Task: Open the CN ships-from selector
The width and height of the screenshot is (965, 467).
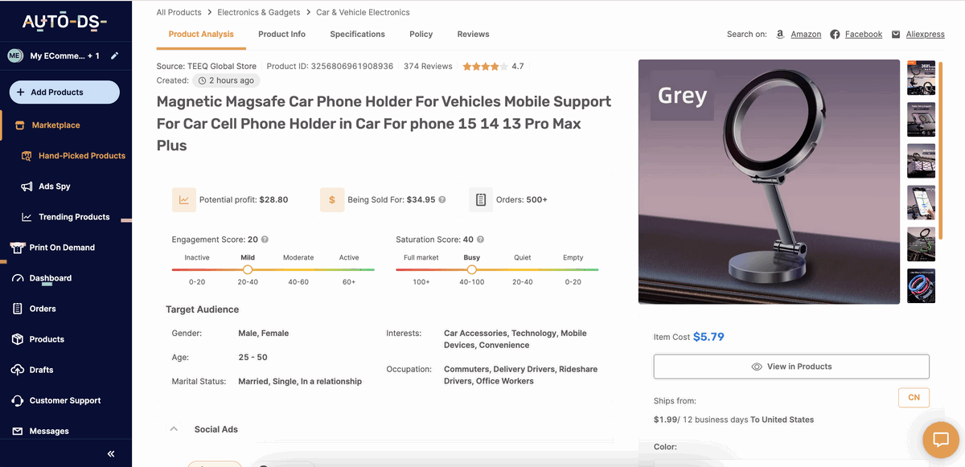Action: (914, 397)
